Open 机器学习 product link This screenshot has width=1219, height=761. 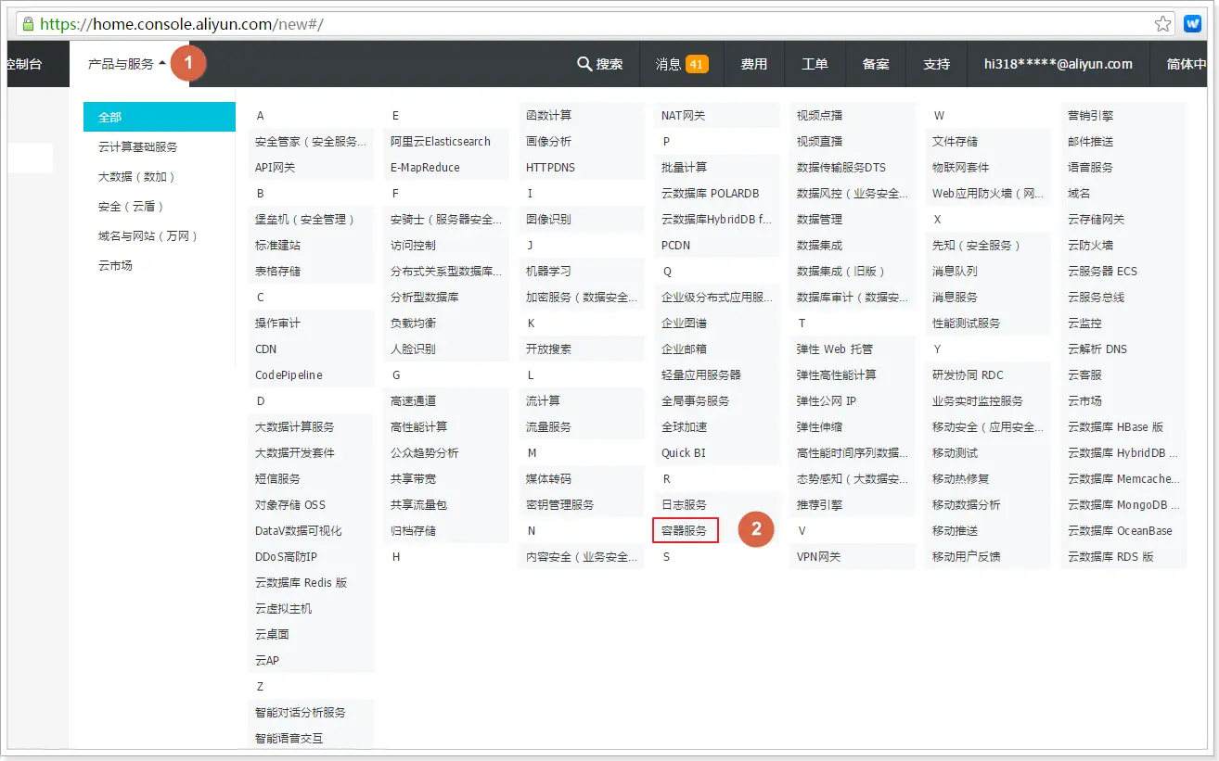pos(548,272)
